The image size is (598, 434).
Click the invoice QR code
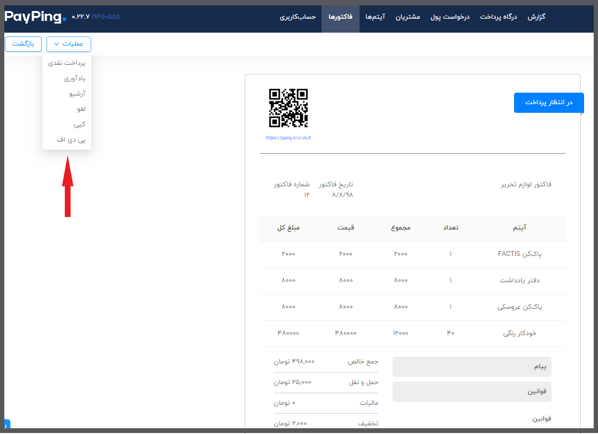point(288,108)
